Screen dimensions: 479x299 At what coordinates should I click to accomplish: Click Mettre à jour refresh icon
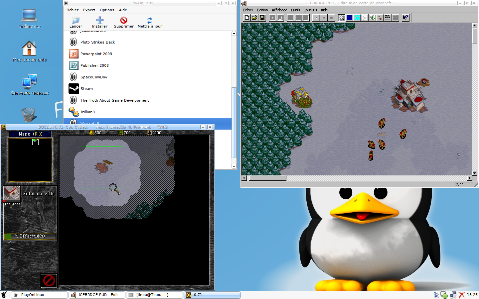coord(150,20)
